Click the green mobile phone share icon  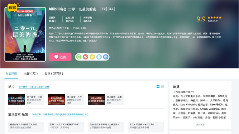tap(78, 57)
